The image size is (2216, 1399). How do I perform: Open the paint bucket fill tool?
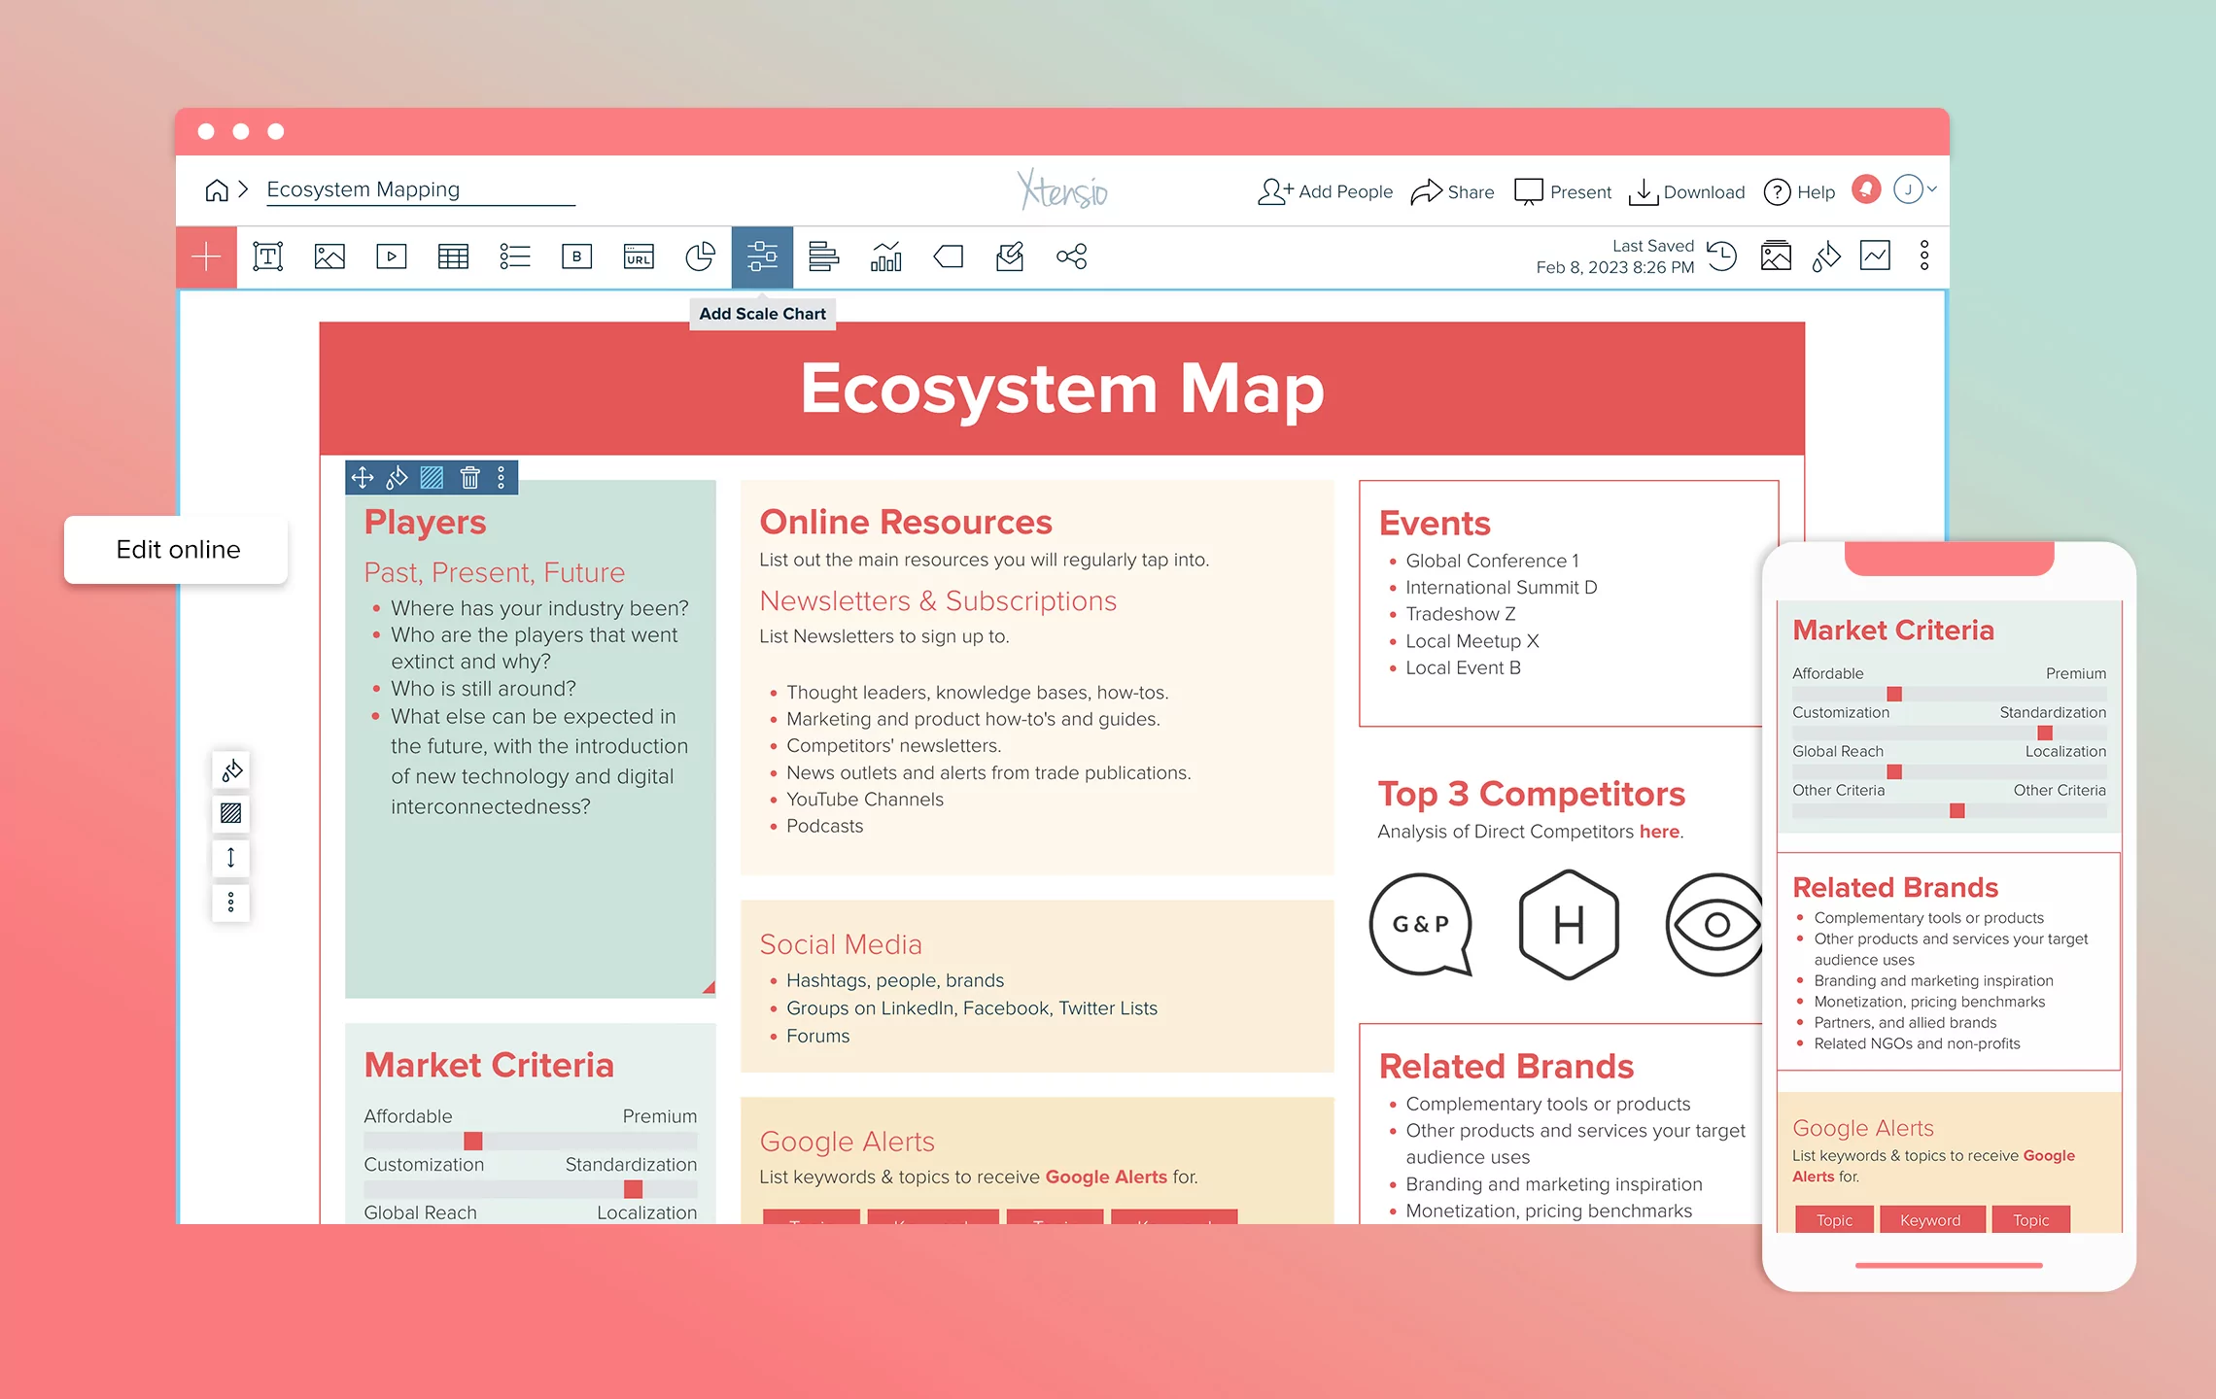tap(1825, 256)
